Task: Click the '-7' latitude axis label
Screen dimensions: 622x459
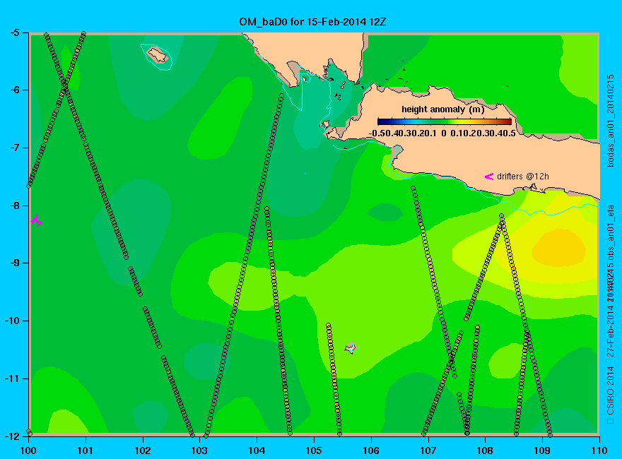Action: click(14, 148)
